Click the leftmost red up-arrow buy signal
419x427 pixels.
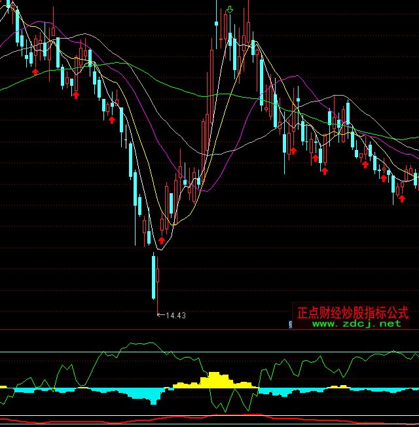pyautogui.click(x=35, y=70)
